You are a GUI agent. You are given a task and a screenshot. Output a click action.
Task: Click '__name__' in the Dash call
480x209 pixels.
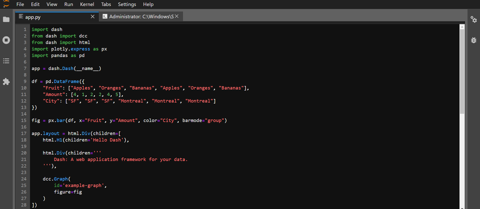(x=87, y=68)
